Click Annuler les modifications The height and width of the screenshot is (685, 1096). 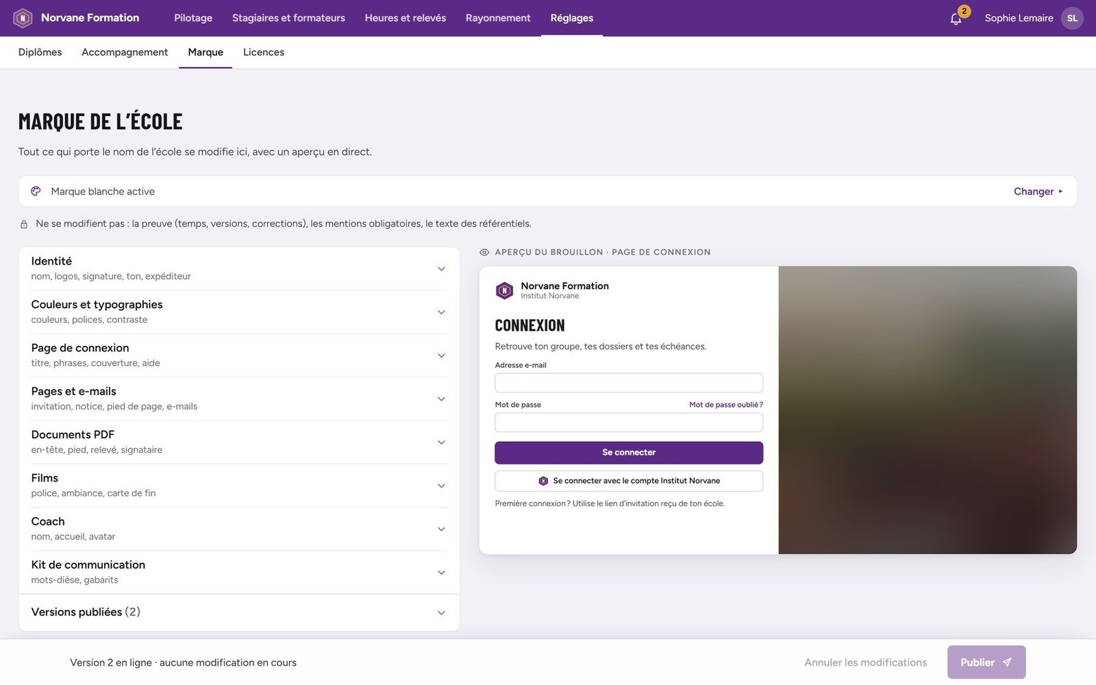[865, 662]
